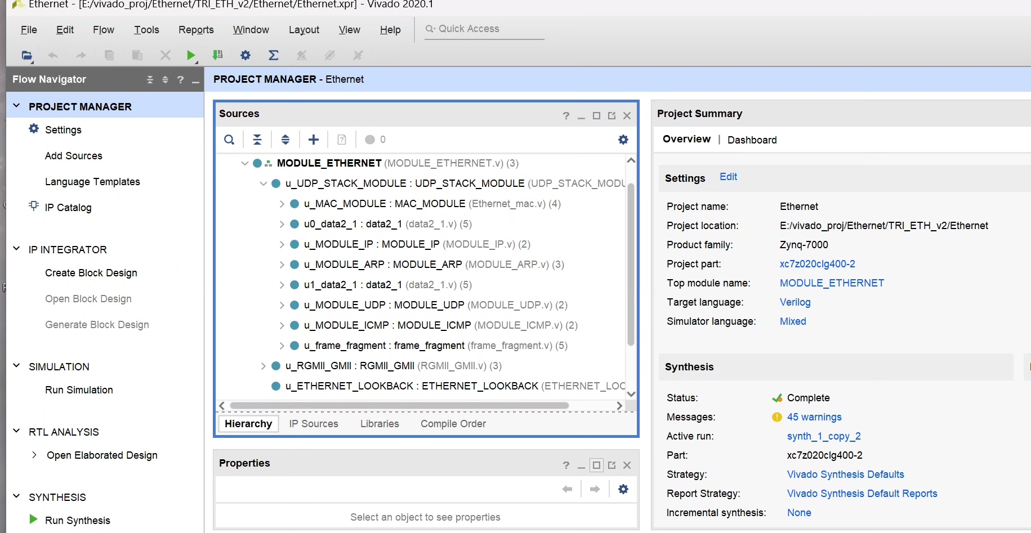Image resolution: width=1031 pixels, height=533 pixels.
Task: Click the Sigma reports toolbar icon
Action: click(274, 55)
